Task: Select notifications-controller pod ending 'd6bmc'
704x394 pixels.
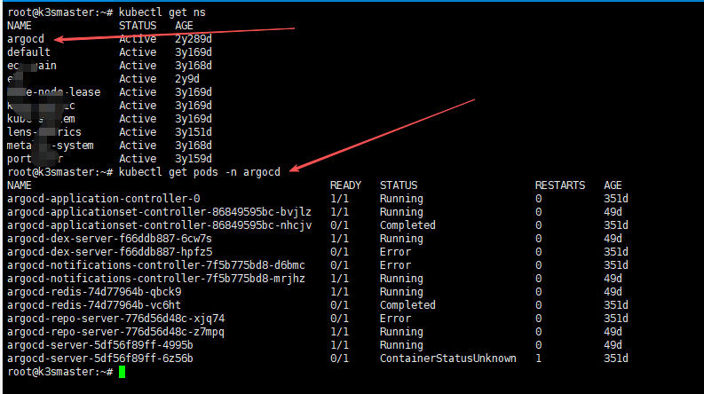Action: 155,265
